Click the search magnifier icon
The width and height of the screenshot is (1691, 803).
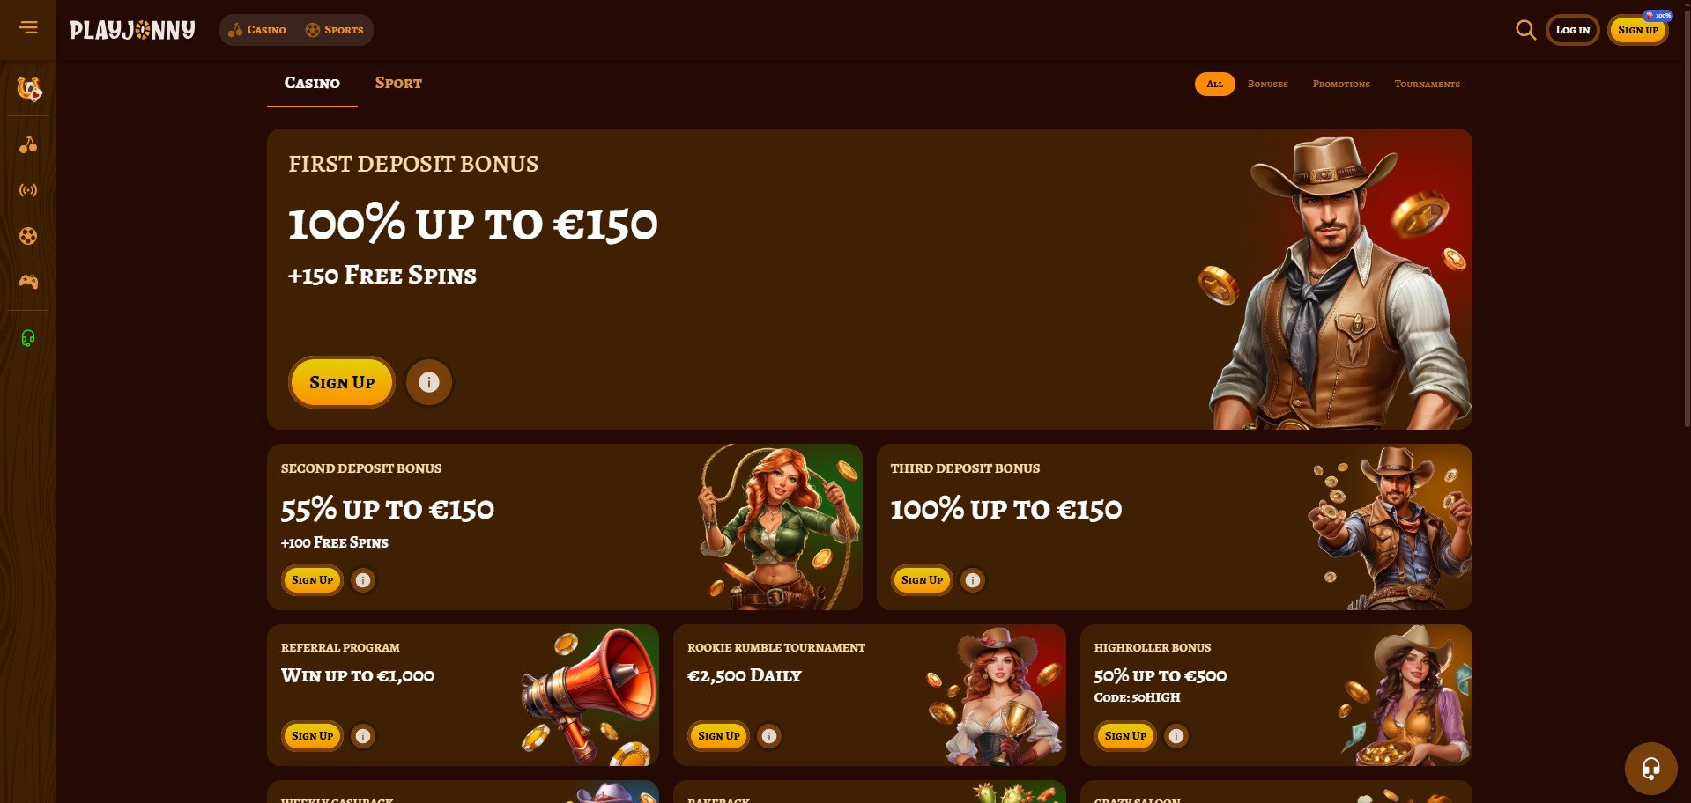tap(1525, 30)
